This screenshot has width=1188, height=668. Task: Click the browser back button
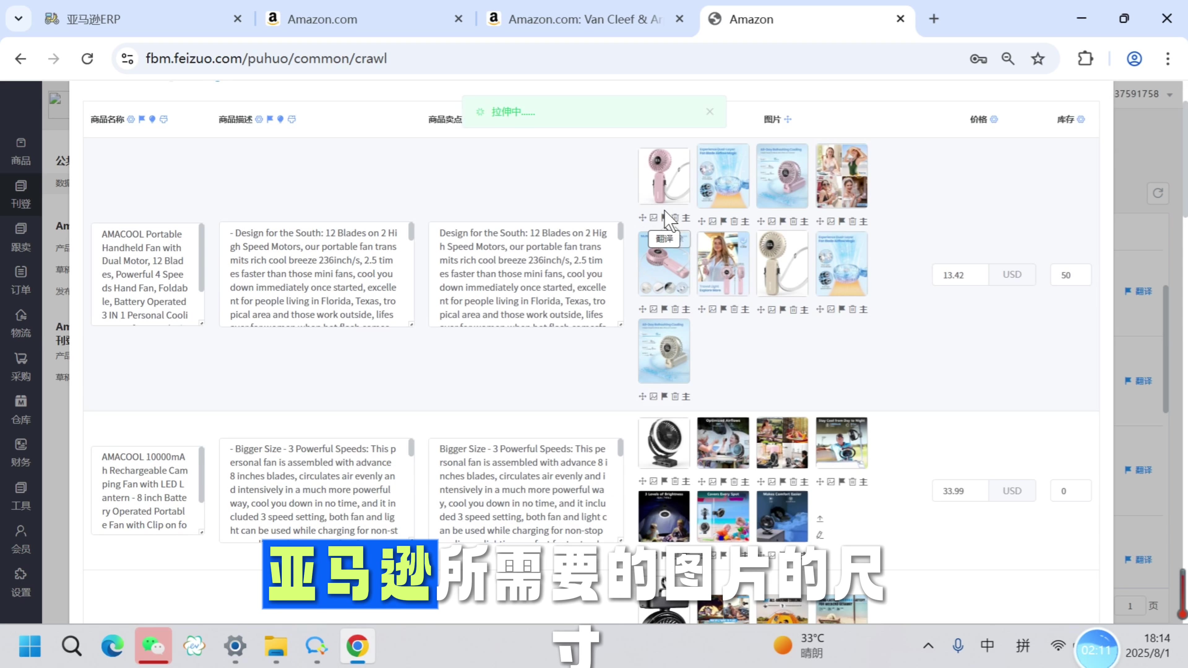(x=20, y=58)
